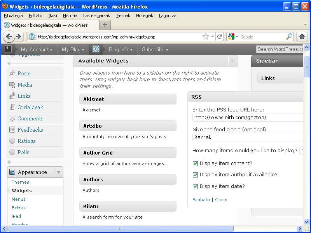311x233 pixels.
Task: Collapse menu using the top double-arrow separator
Action: click(9, 63)
